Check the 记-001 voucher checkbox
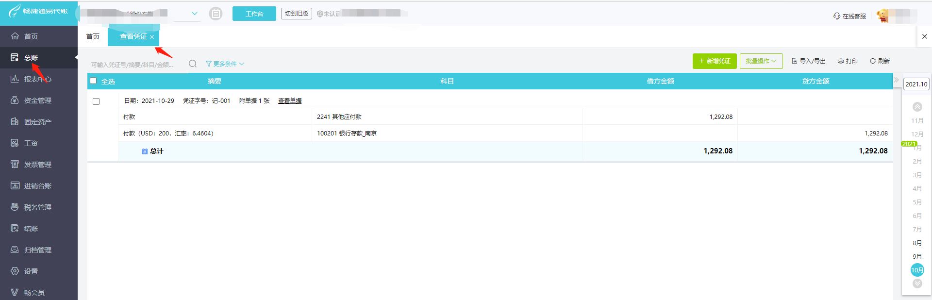 click(x=96, y=101)
